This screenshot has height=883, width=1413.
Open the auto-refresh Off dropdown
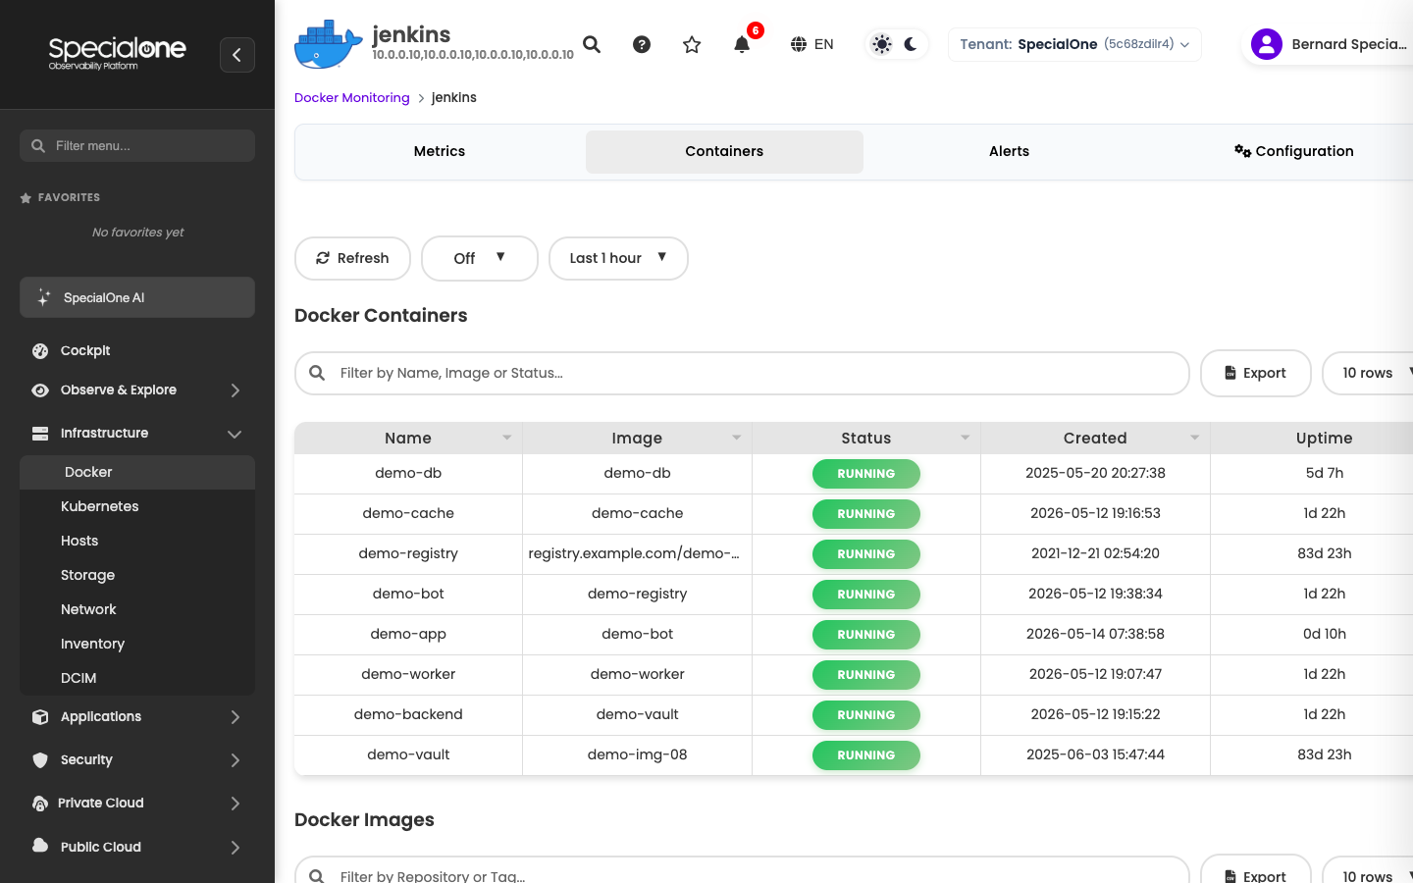pyautogui.click(x=480, y=258)
